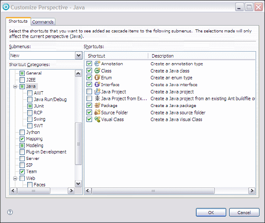This screenshot has height=223, width=265.
Task: Click OK to apply perspective changes
Action: point(211,212)
